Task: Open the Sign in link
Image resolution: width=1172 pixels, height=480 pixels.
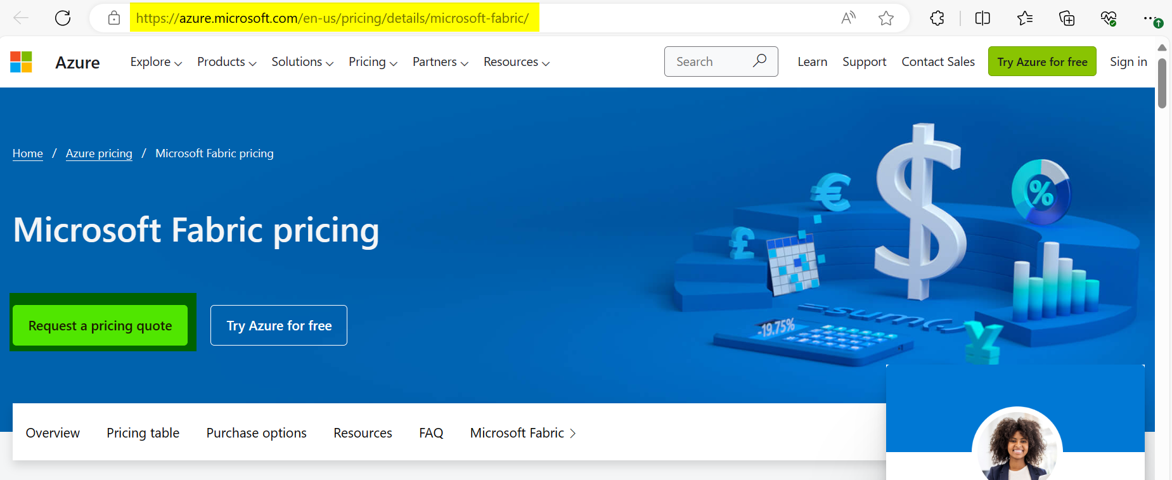Action: point(1128,62)
